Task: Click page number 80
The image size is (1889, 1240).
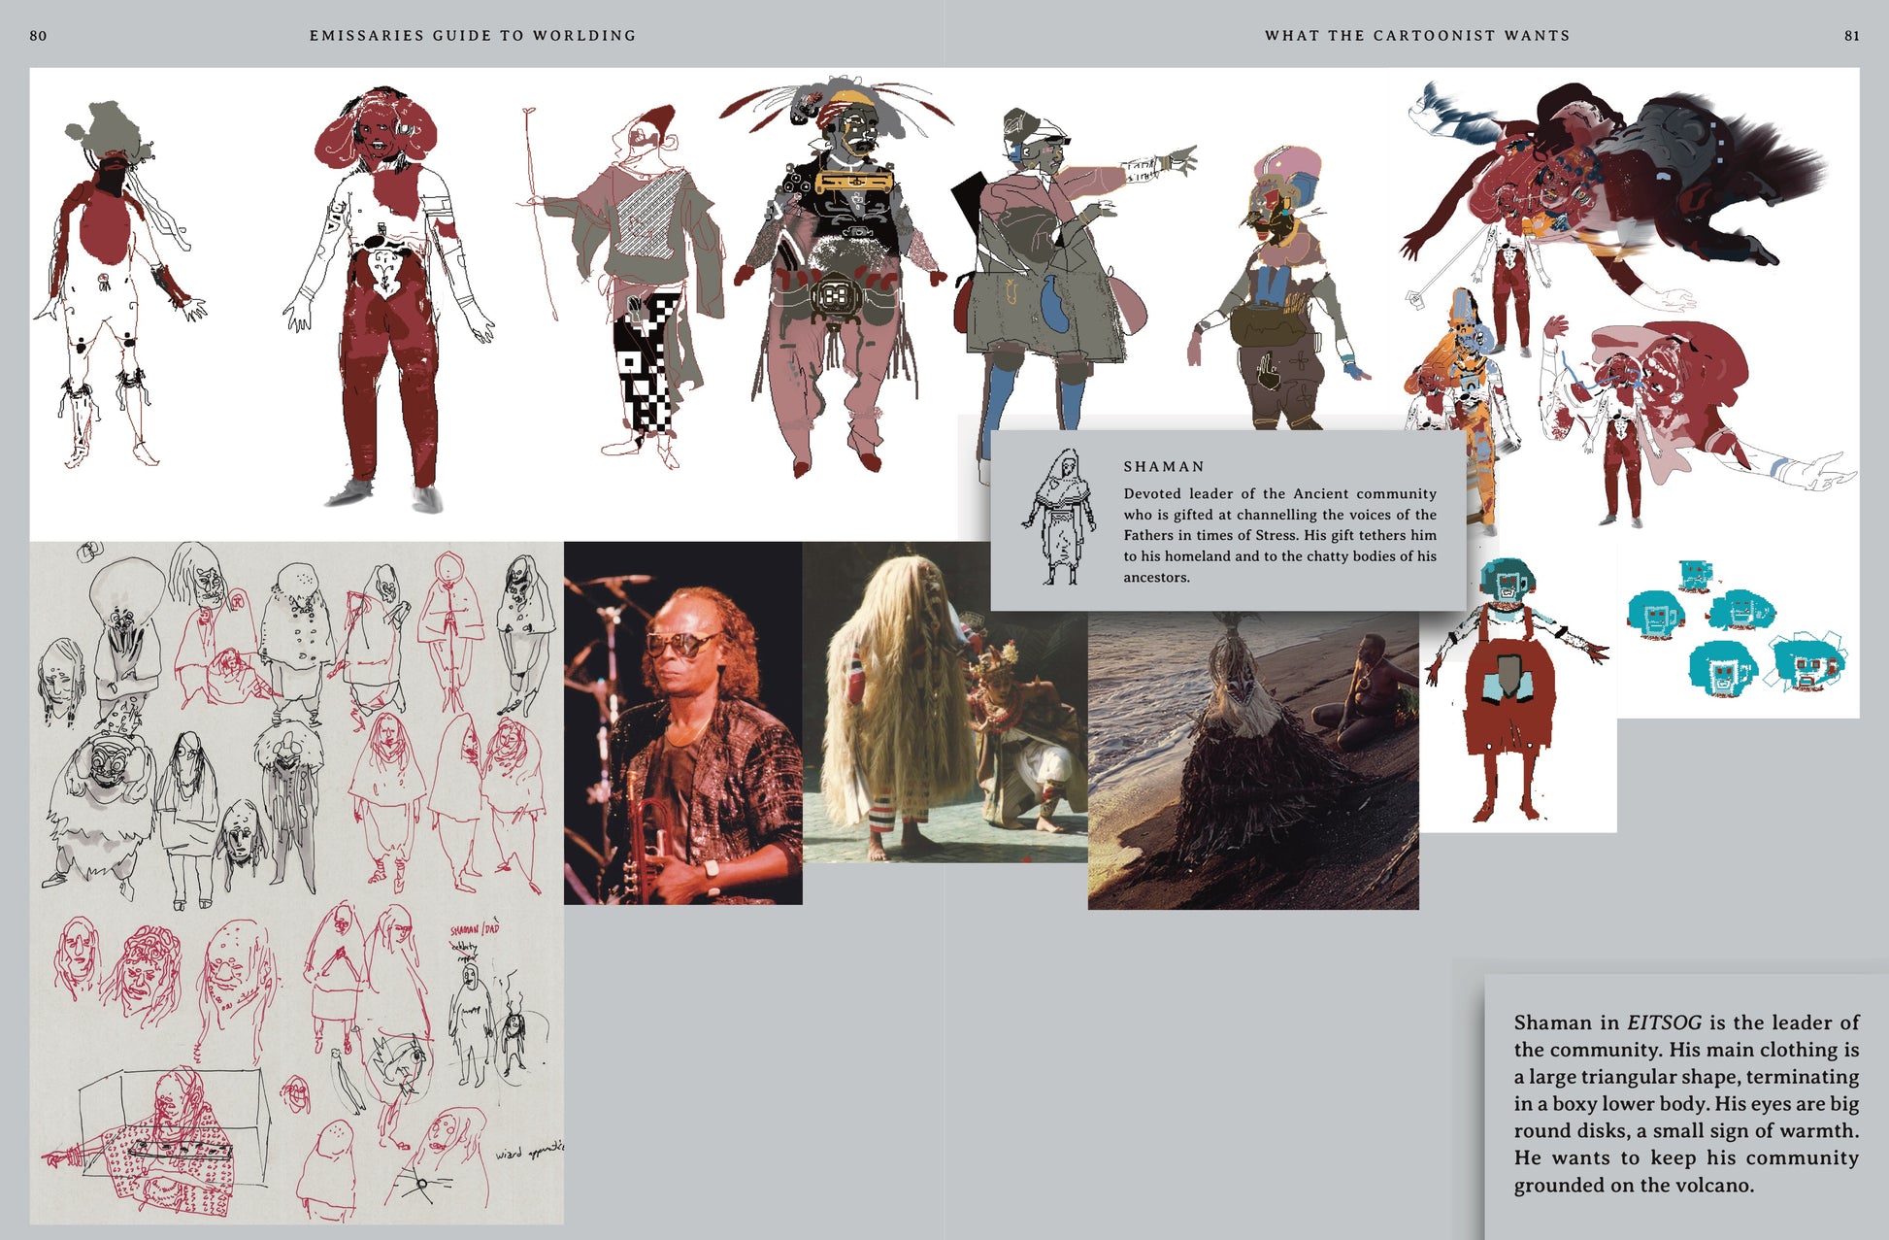Action: click(x=38, y=35)
